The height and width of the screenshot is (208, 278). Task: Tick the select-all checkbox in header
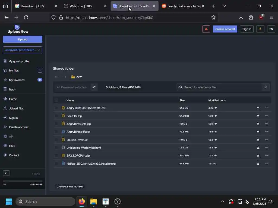pyautogui.click(x=56, y=100)
